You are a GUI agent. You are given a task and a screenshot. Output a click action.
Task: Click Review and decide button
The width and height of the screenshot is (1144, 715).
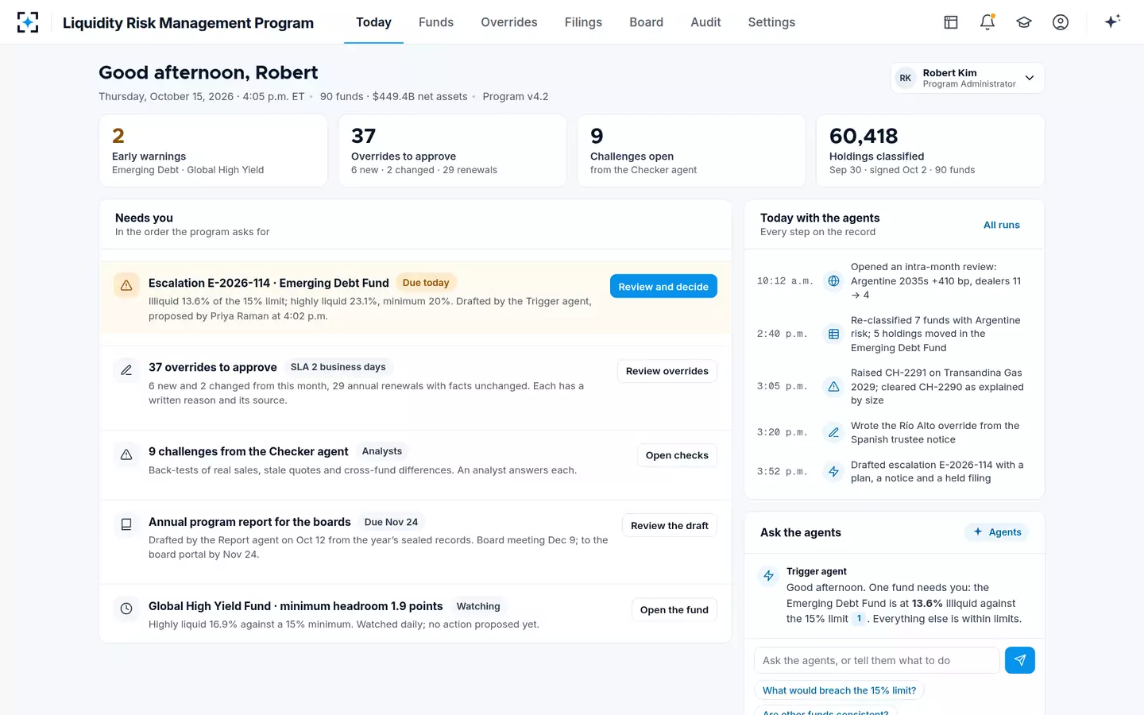coord(663,286)
